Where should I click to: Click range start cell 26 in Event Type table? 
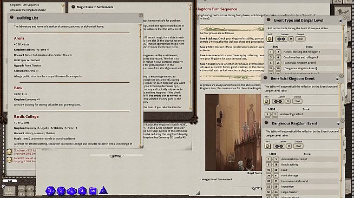tap(271, 68)
